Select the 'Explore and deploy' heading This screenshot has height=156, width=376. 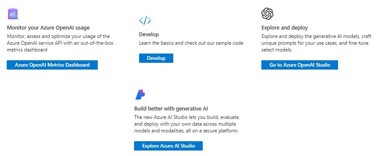point(285,27)
